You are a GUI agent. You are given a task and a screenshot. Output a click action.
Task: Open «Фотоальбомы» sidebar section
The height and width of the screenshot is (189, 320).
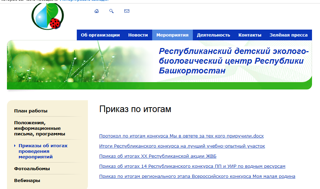(x=32, y=169)
